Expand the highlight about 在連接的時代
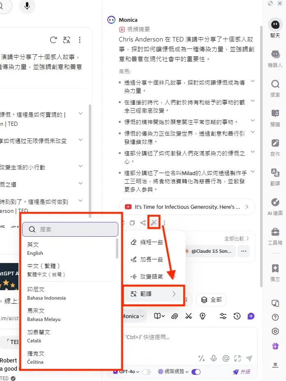Viewport: 286px width, 381px height. tap(253, 101)
